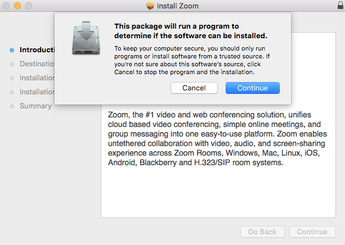This screenshot has height=245, width=345.
Task: Minimize the installer with the yellow button
Action: pyautogui.click(x=17, y=6)
